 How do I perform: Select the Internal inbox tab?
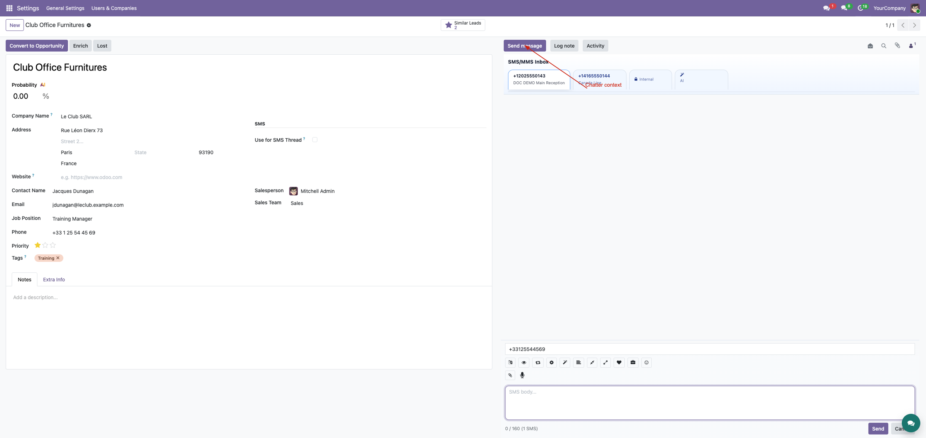pos(650,79)
